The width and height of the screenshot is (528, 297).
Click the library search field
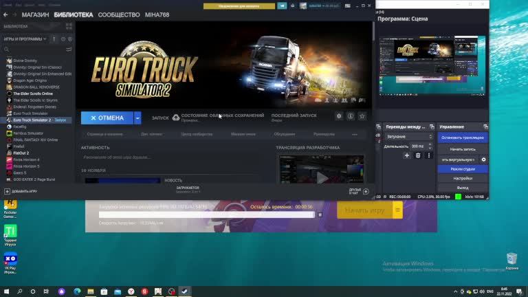pos(34,49)
